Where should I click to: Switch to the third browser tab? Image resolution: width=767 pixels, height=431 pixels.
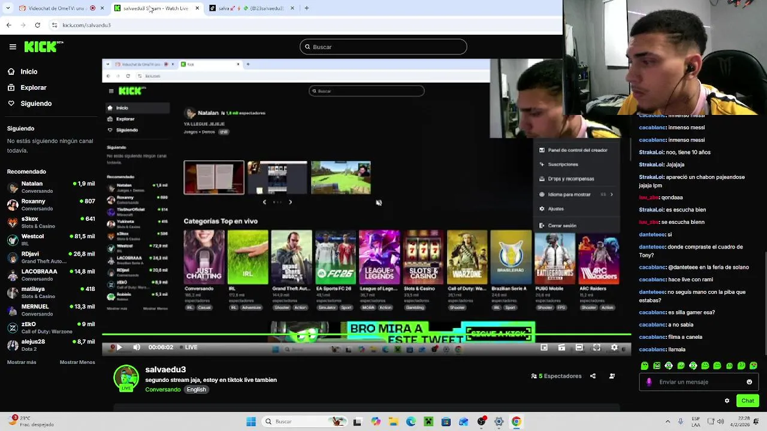coord(252,8)
